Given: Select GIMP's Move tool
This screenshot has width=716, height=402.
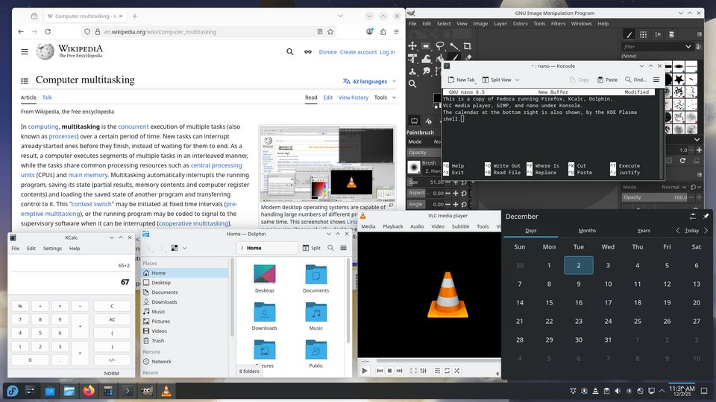Looking at the screenshot, I should point(412,46).
